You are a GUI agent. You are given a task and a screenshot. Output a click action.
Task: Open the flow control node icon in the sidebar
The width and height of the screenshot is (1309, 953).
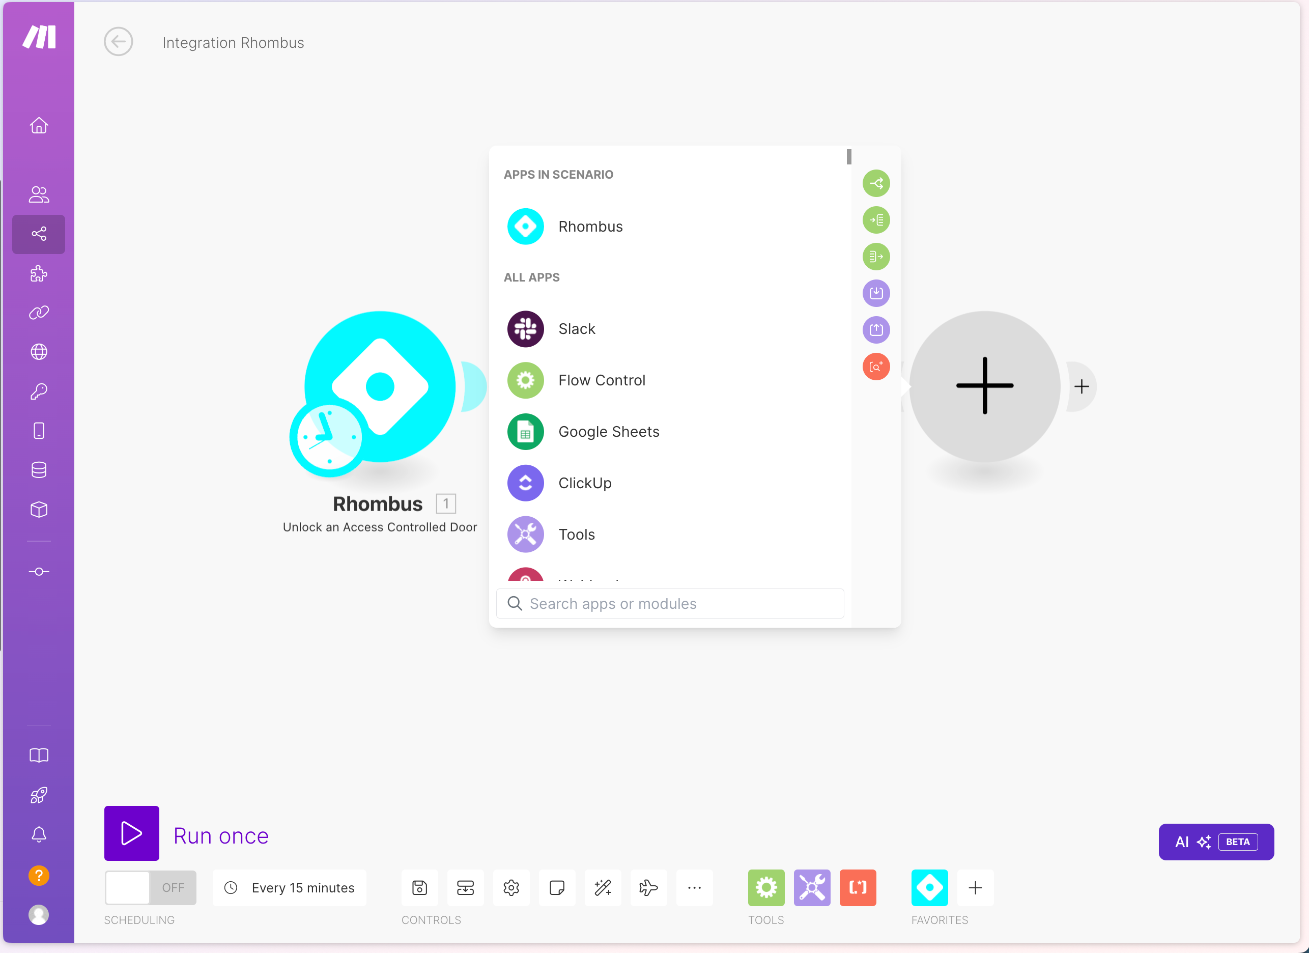[x=39, y=572]
